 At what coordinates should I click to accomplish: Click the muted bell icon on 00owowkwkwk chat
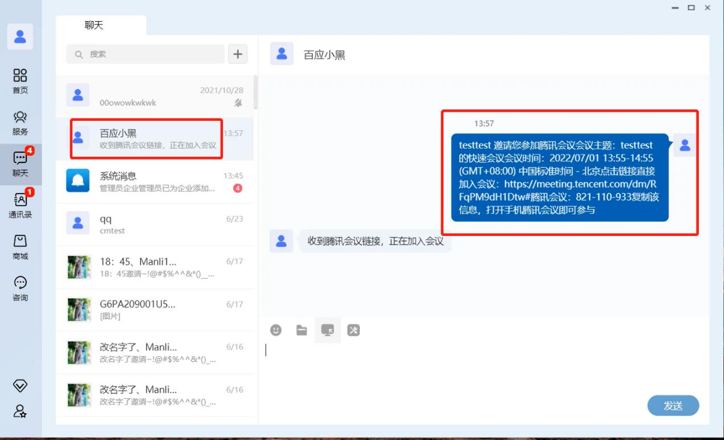[238, 103]
